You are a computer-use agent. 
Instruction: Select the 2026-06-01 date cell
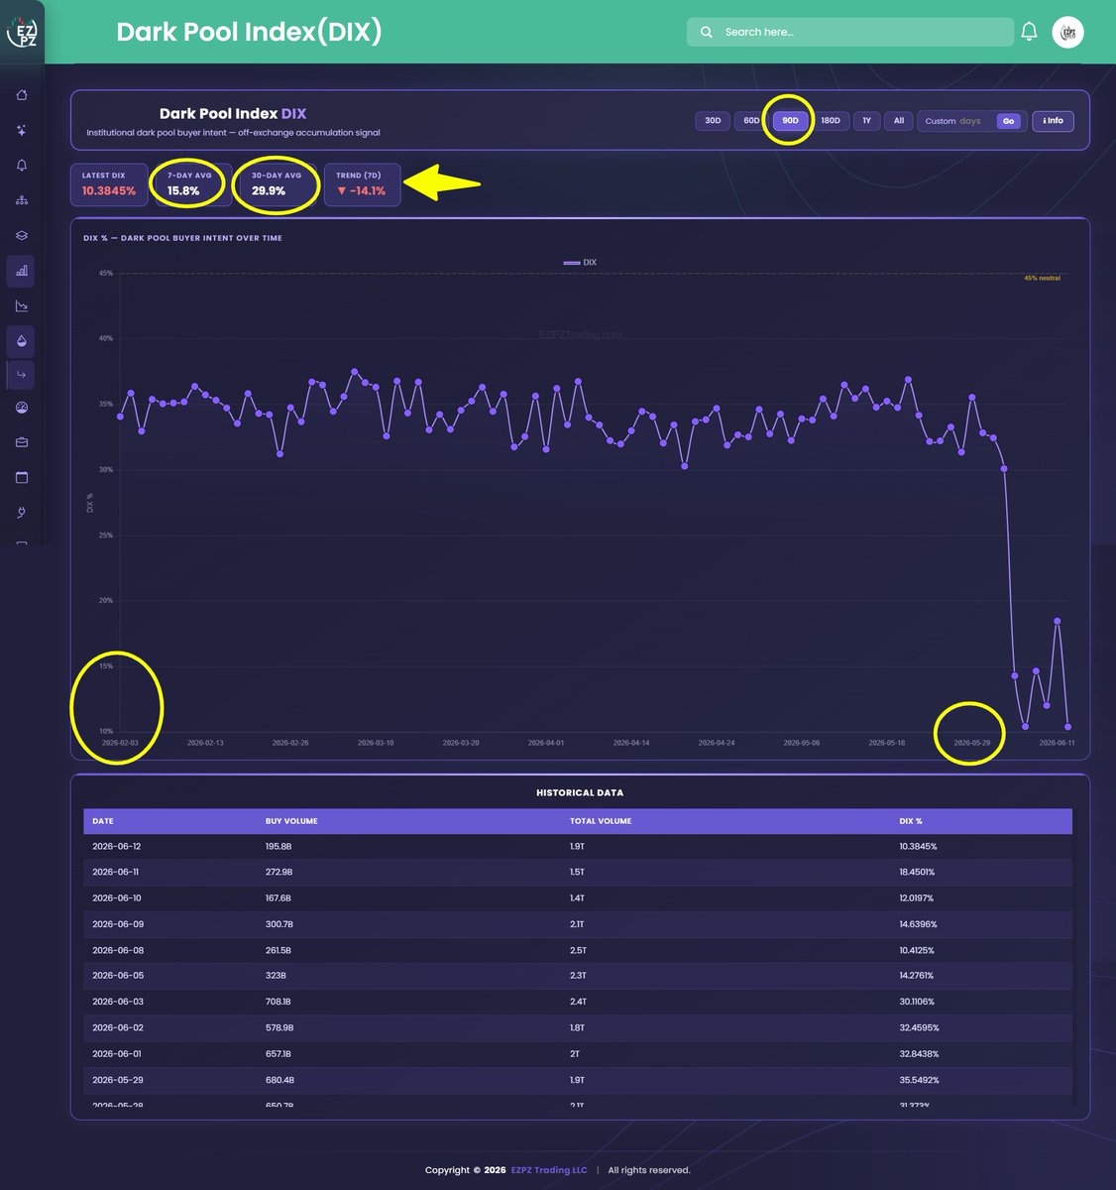[x=117, y=1054]
